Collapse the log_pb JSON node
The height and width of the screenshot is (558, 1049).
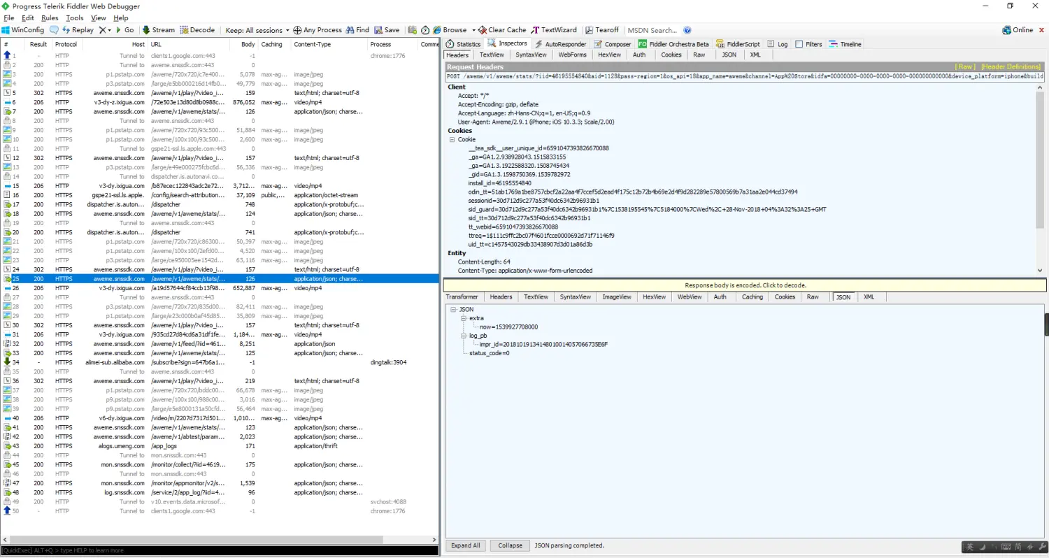pyautogui.click(x=462, y=336)
